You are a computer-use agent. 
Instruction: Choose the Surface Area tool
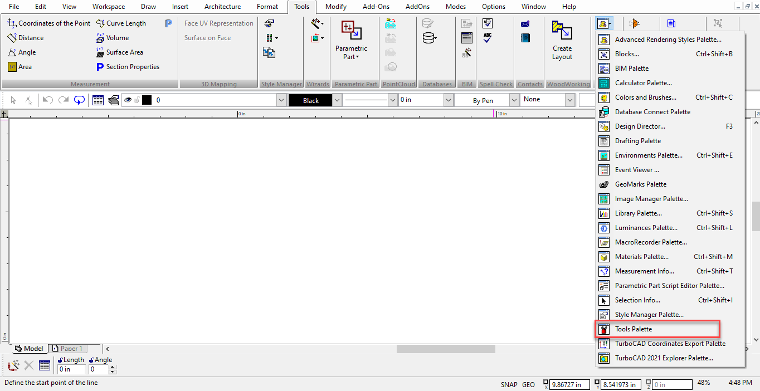pyautogui.click(x=119, y=52)
